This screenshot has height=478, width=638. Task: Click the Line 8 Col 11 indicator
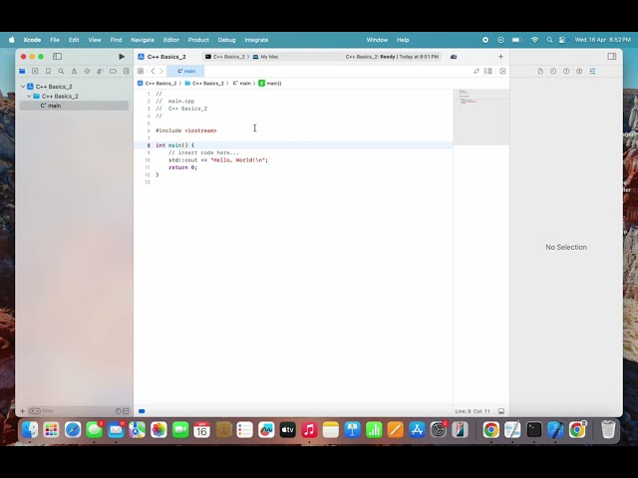click(x=473, y=411)
